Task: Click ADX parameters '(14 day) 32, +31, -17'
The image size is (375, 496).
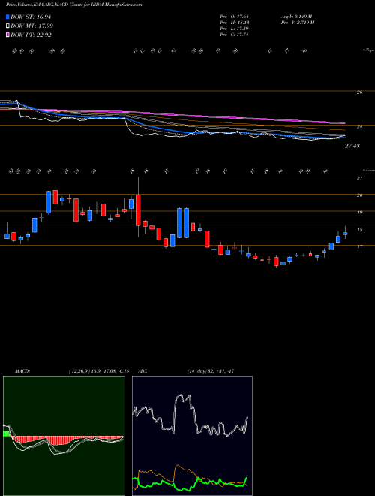Action: (211, 371)
